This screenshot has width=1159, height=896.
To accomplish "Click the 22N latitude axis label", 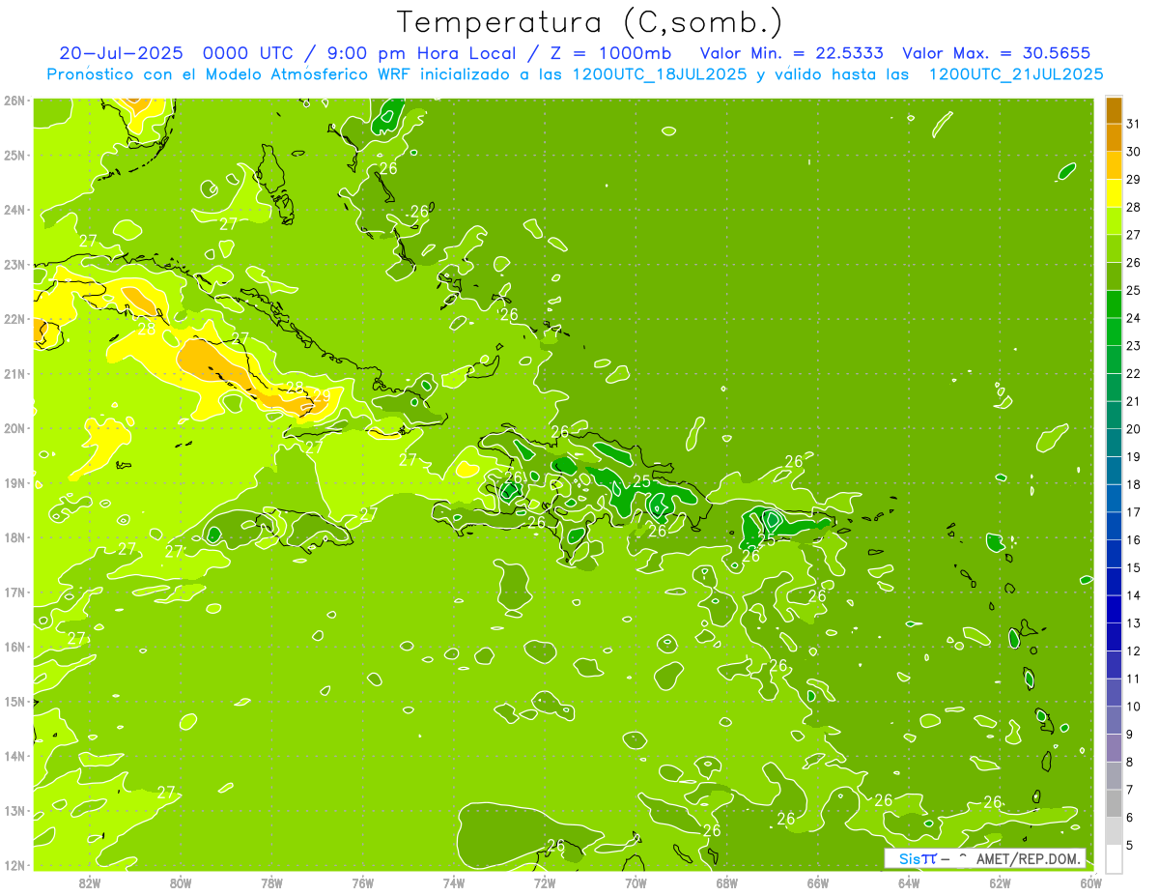I will [14, 319].
